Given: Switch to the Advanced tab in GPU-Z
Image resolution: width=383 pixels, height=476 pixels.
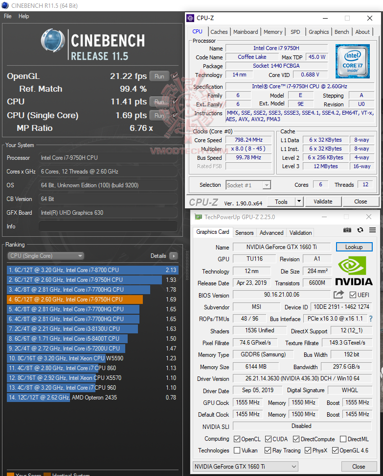Looking at the screenshot, I should tap(271, 233).
